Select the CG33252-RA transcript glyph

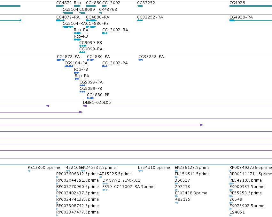point(140,20)
